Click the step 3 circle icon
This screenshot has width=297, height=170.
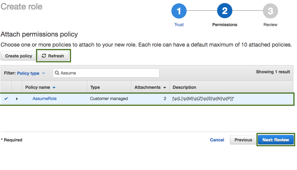[x=270, y=11]
